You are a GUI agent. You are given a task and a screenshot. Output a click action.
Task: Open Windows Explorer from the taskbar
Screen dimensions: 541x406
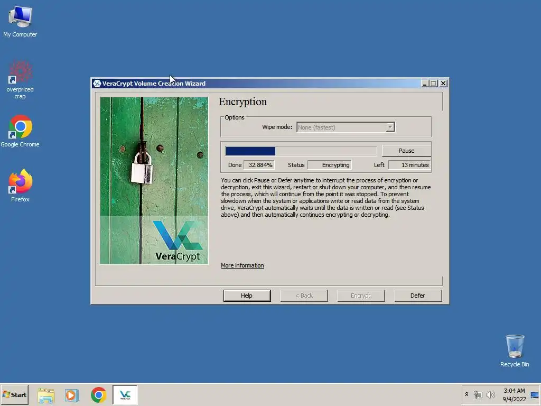pyautogui.click(x=46, y=395)
